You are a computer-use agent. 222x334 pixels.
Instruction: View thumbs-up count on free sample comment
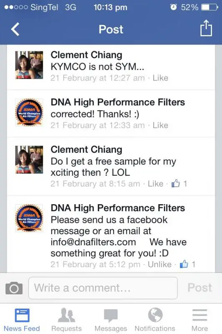pos(179,183)
